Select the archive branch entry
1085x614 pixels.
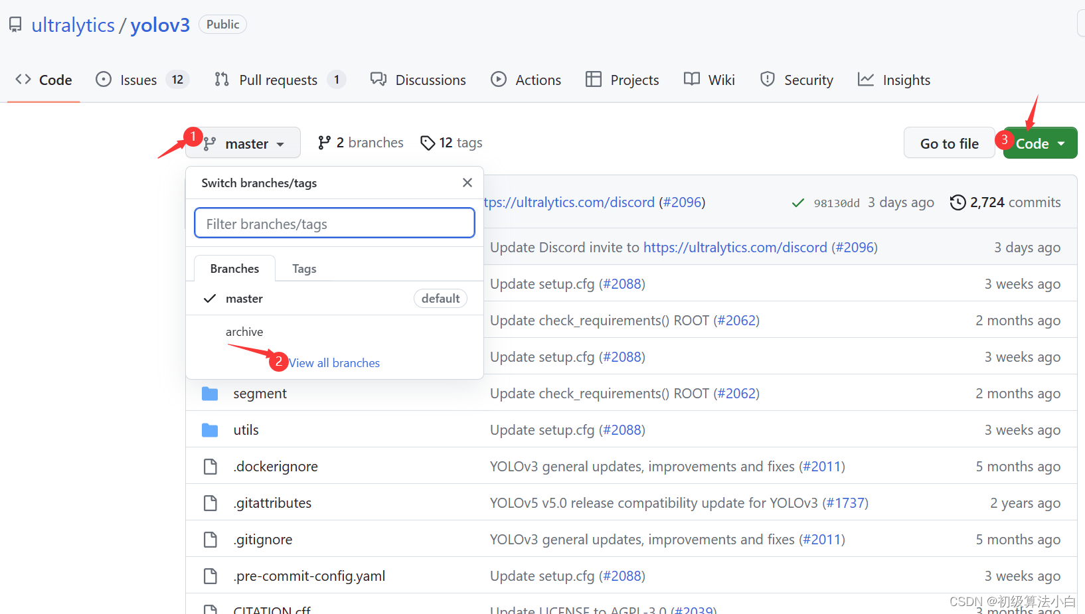tap(335, 331)
